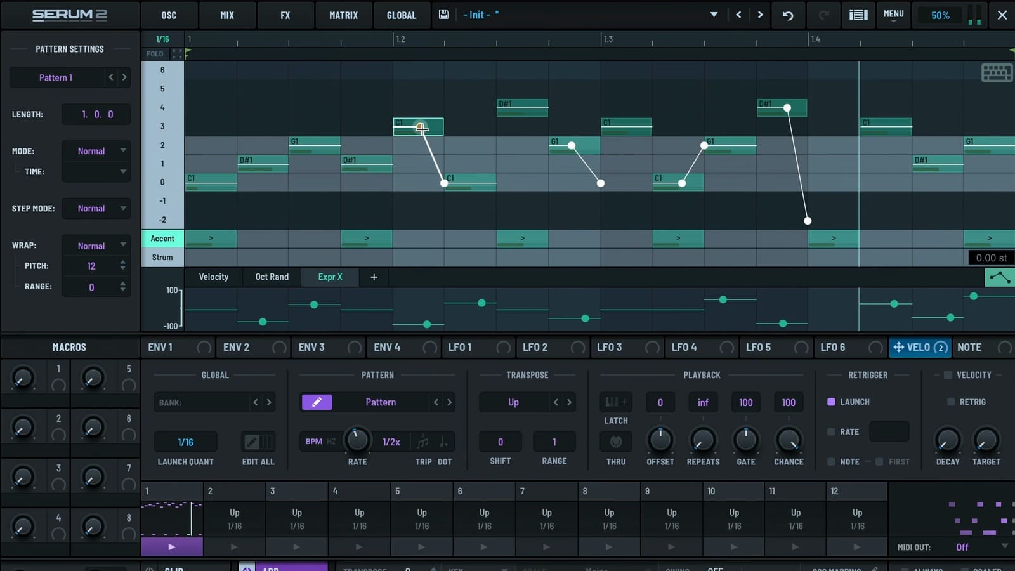Click the 1/16 Launch Quant button
Image resolution: width=1015 pixels, height=571 pixels.
click(x=185, y=442)
